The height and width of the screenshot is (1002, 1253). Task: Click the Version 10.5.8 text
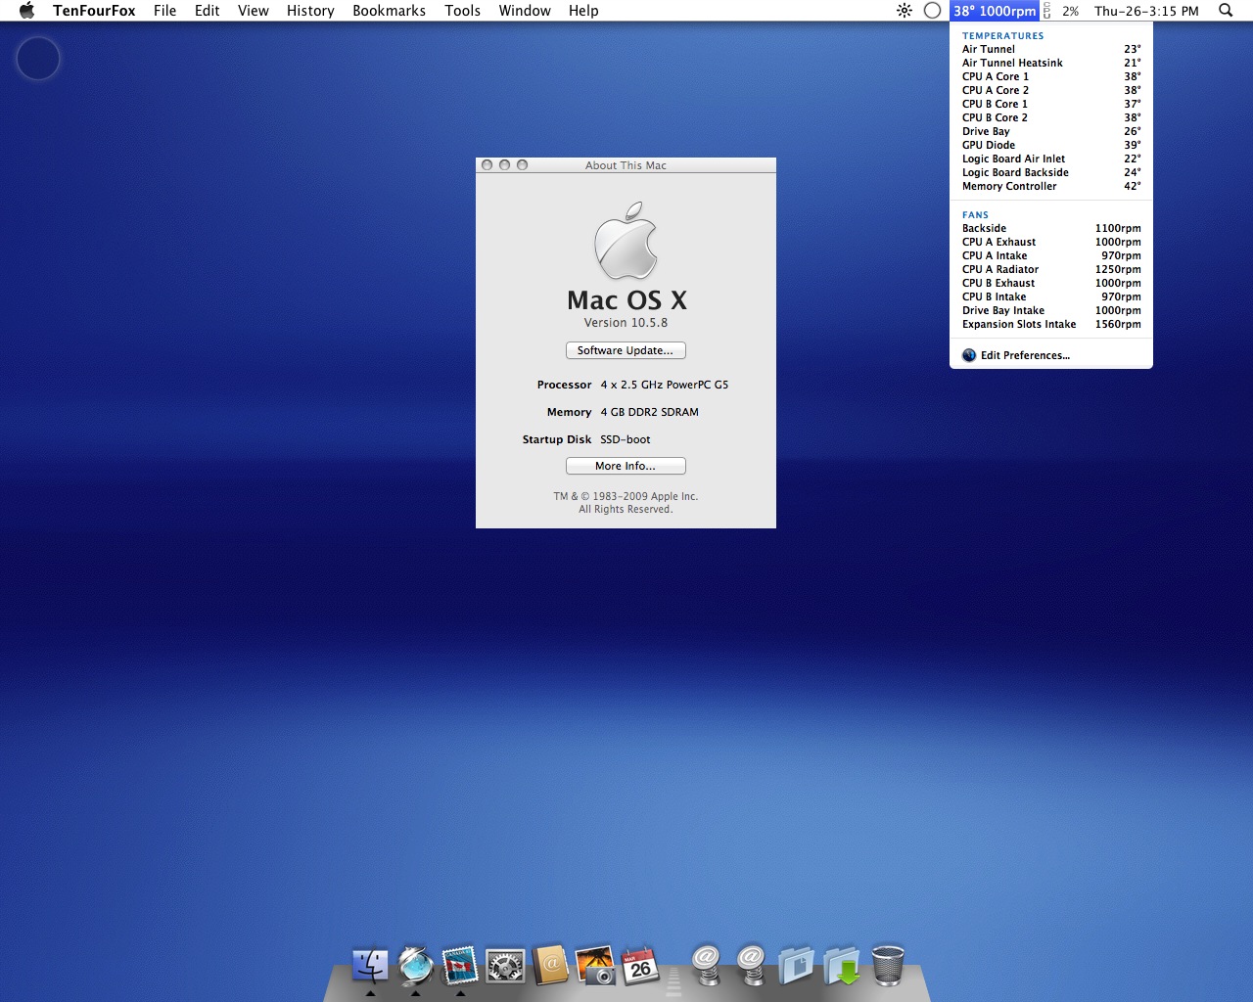pos(626,323)
